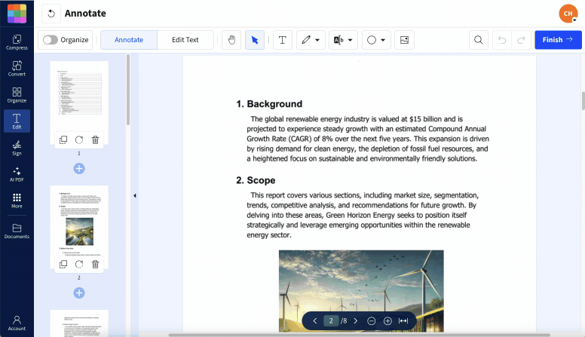Click the back arrow beside Annotate title
Image resolution: width=585 pixels, height=337 pixels.
(51, 14)
